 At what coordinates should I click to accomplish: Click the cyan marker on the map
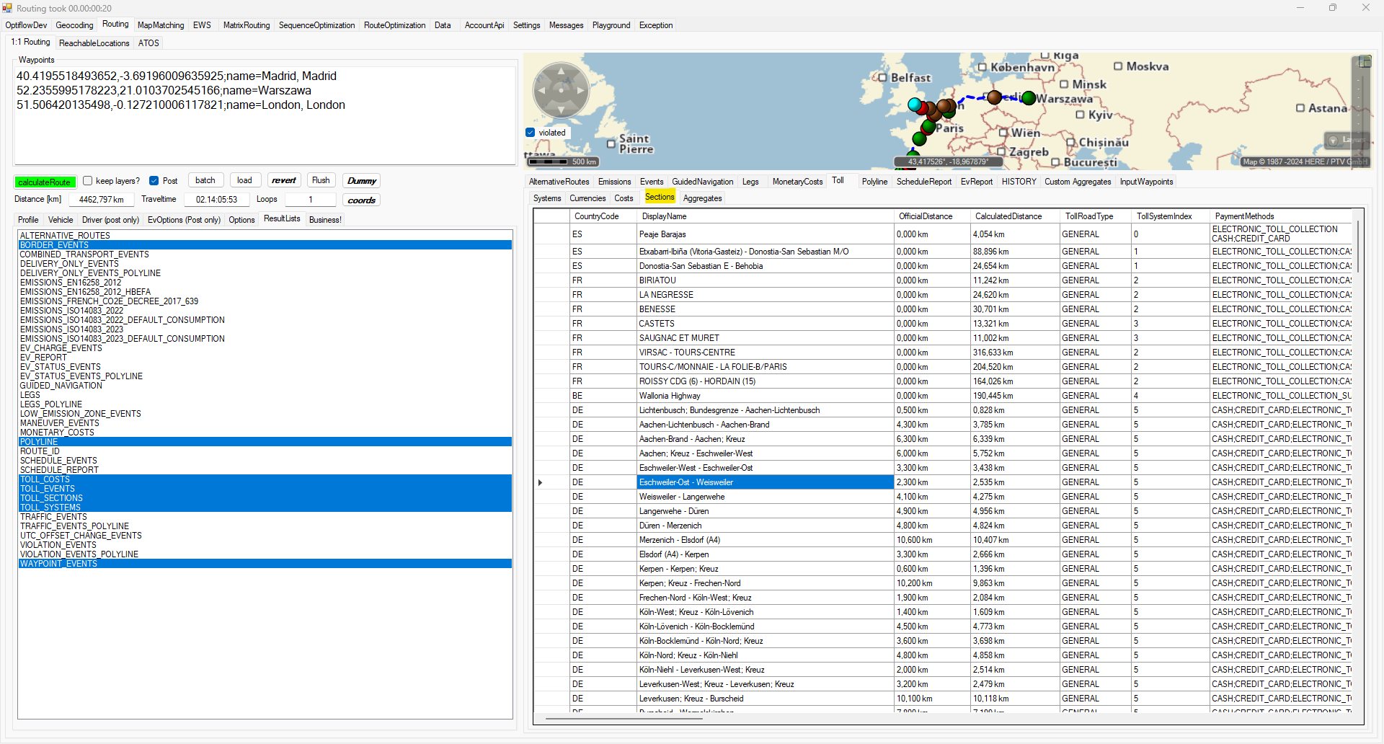pos(915,105)
